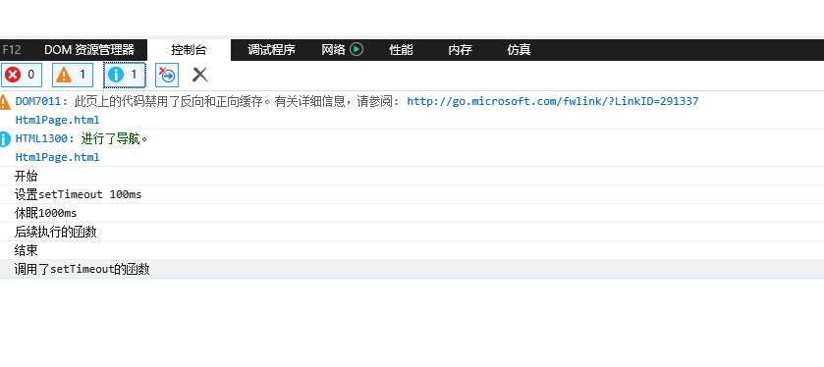The image size is (824, 367).
Task: Switch to the 内存 tab
Action: (x=460, y=50)
